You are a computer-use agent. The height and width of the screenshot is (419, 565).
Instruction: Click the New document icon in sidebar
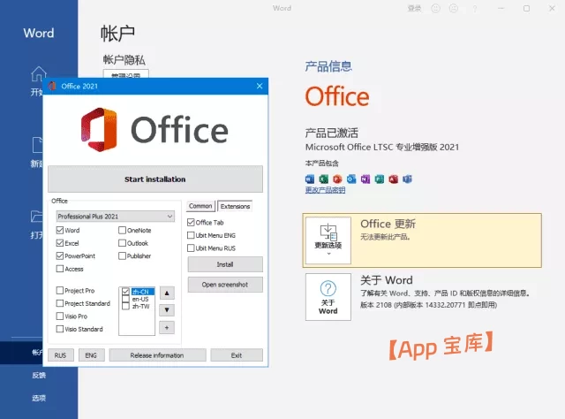[x=37, y=145]
